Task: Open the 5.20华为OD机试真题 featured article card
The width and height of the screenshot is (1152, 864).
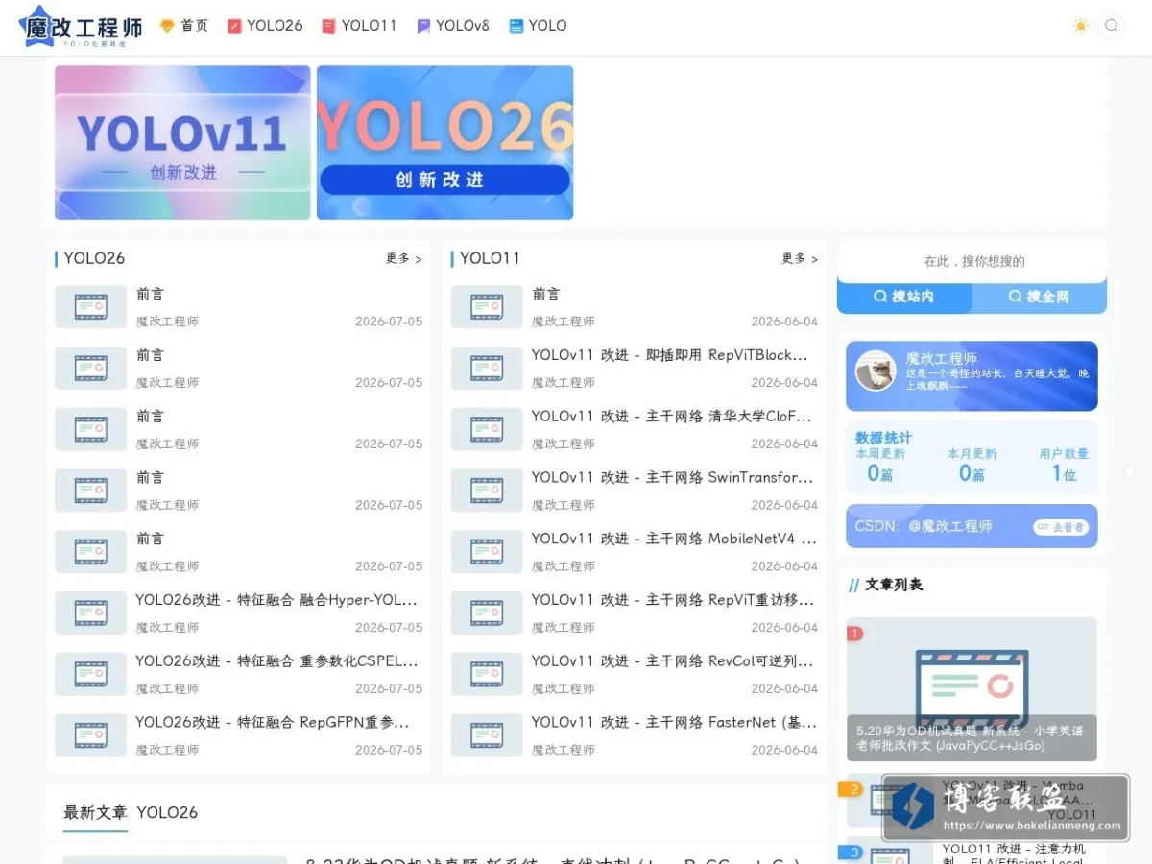Action: [972, 689]
